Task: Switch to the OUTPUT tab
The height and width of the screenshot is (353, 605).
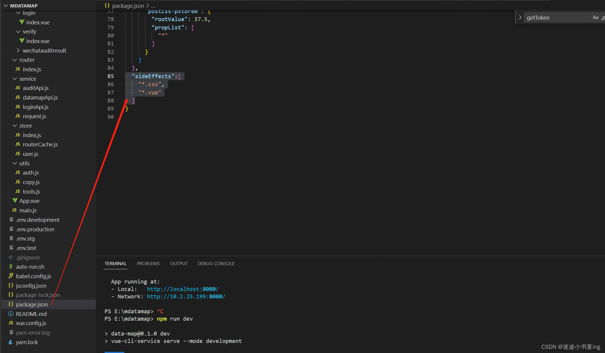Action: [x=179, y=264]
